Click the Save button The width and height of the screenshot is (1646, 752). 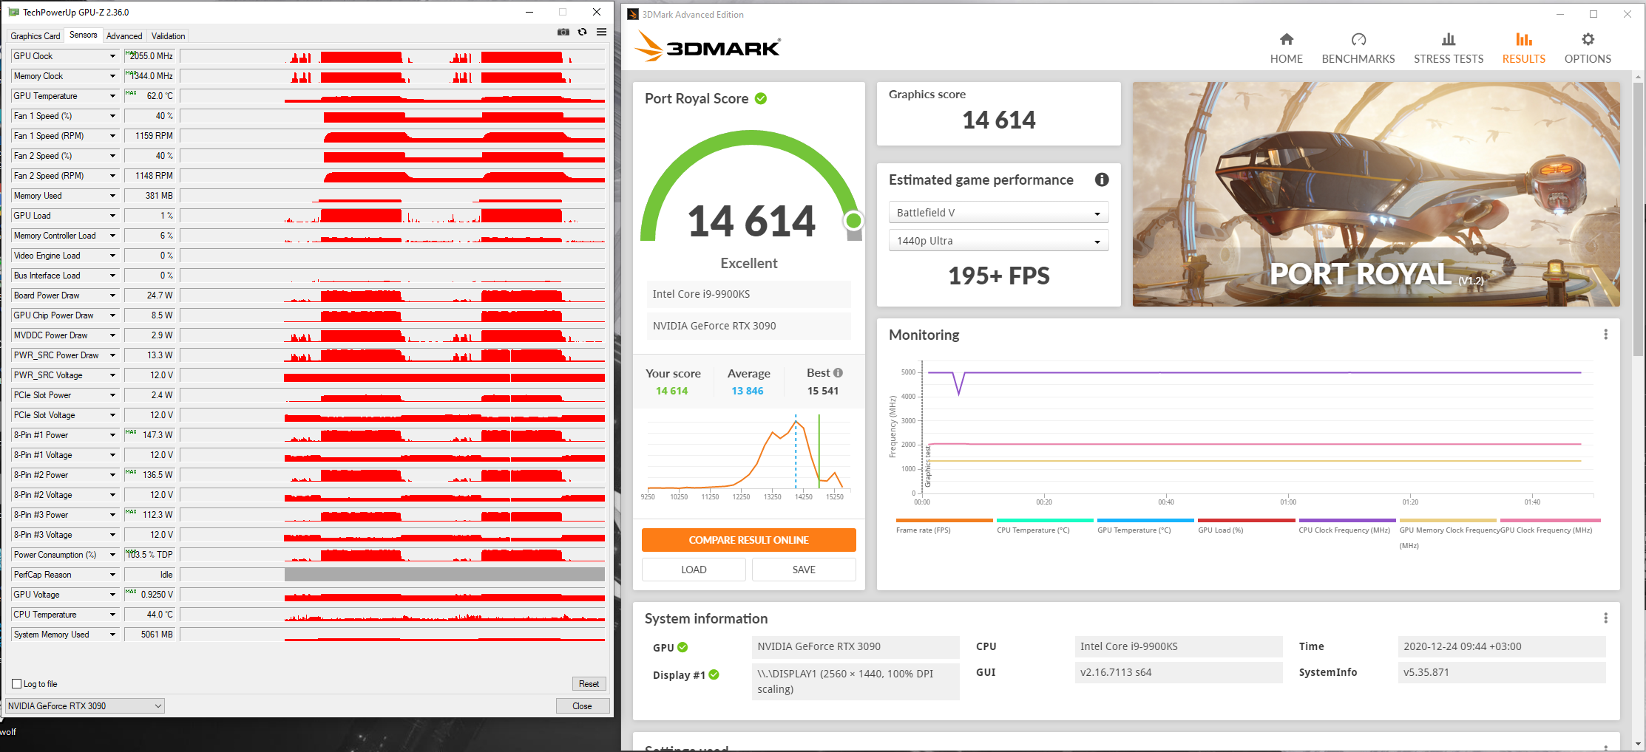point(804,570)
